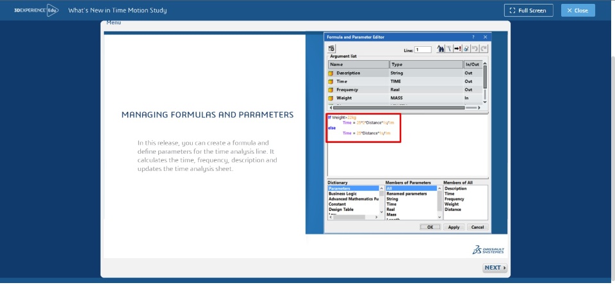The height and width of the screenshot is (285, 615).
Task: Click the yellow cube icon beside Time row
Action: coord(331,81)
